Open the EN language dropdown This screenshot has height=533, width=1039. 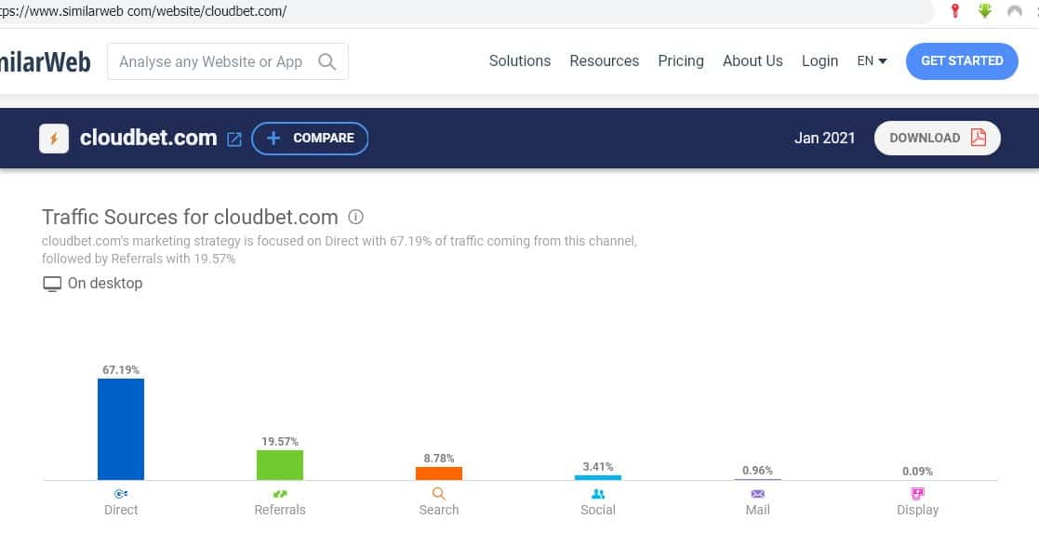872,61
